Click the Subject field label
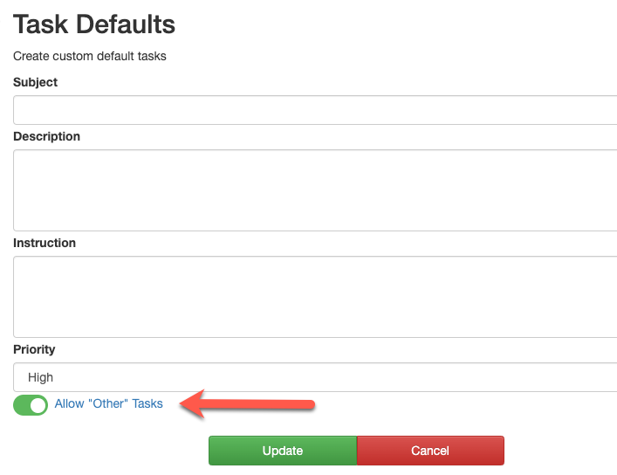This screenshot has width=617, height=475. click(35, 82)
